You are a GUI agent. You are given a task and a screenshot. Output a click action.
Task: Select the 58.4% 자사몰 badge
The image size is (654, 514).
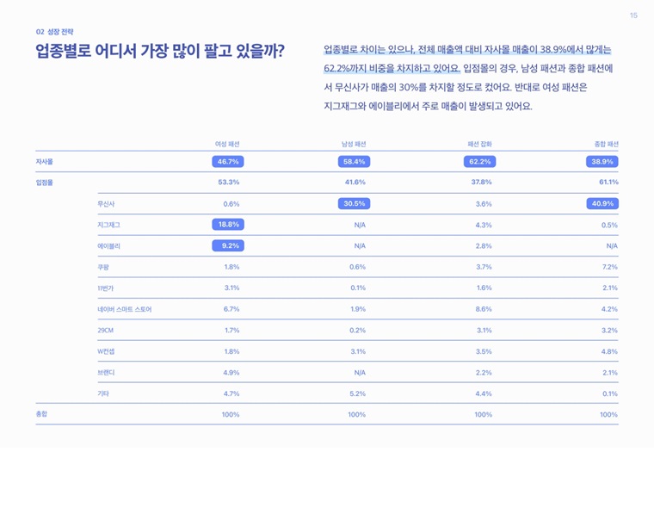click(354, 162)
